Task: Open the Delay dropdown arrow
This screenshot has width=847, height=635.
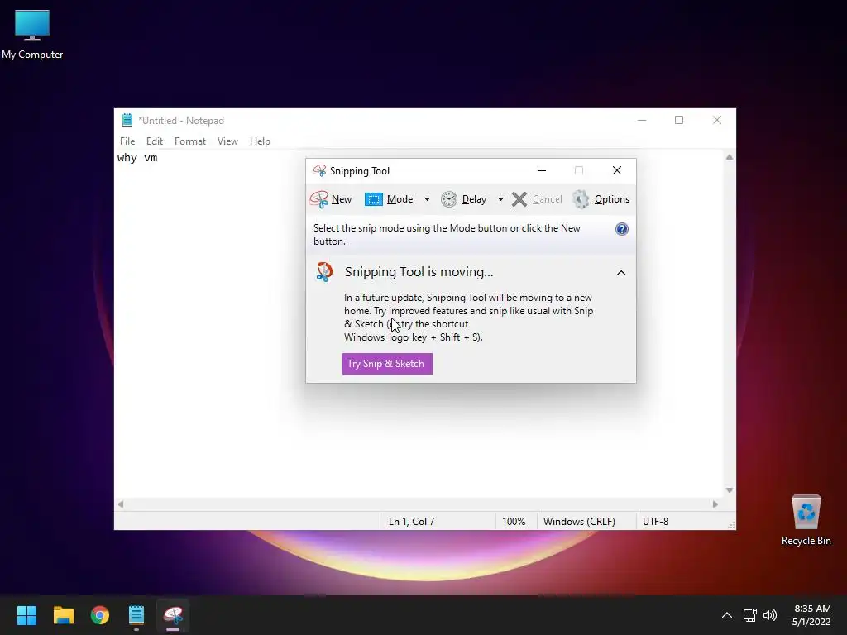Action: 500,199
